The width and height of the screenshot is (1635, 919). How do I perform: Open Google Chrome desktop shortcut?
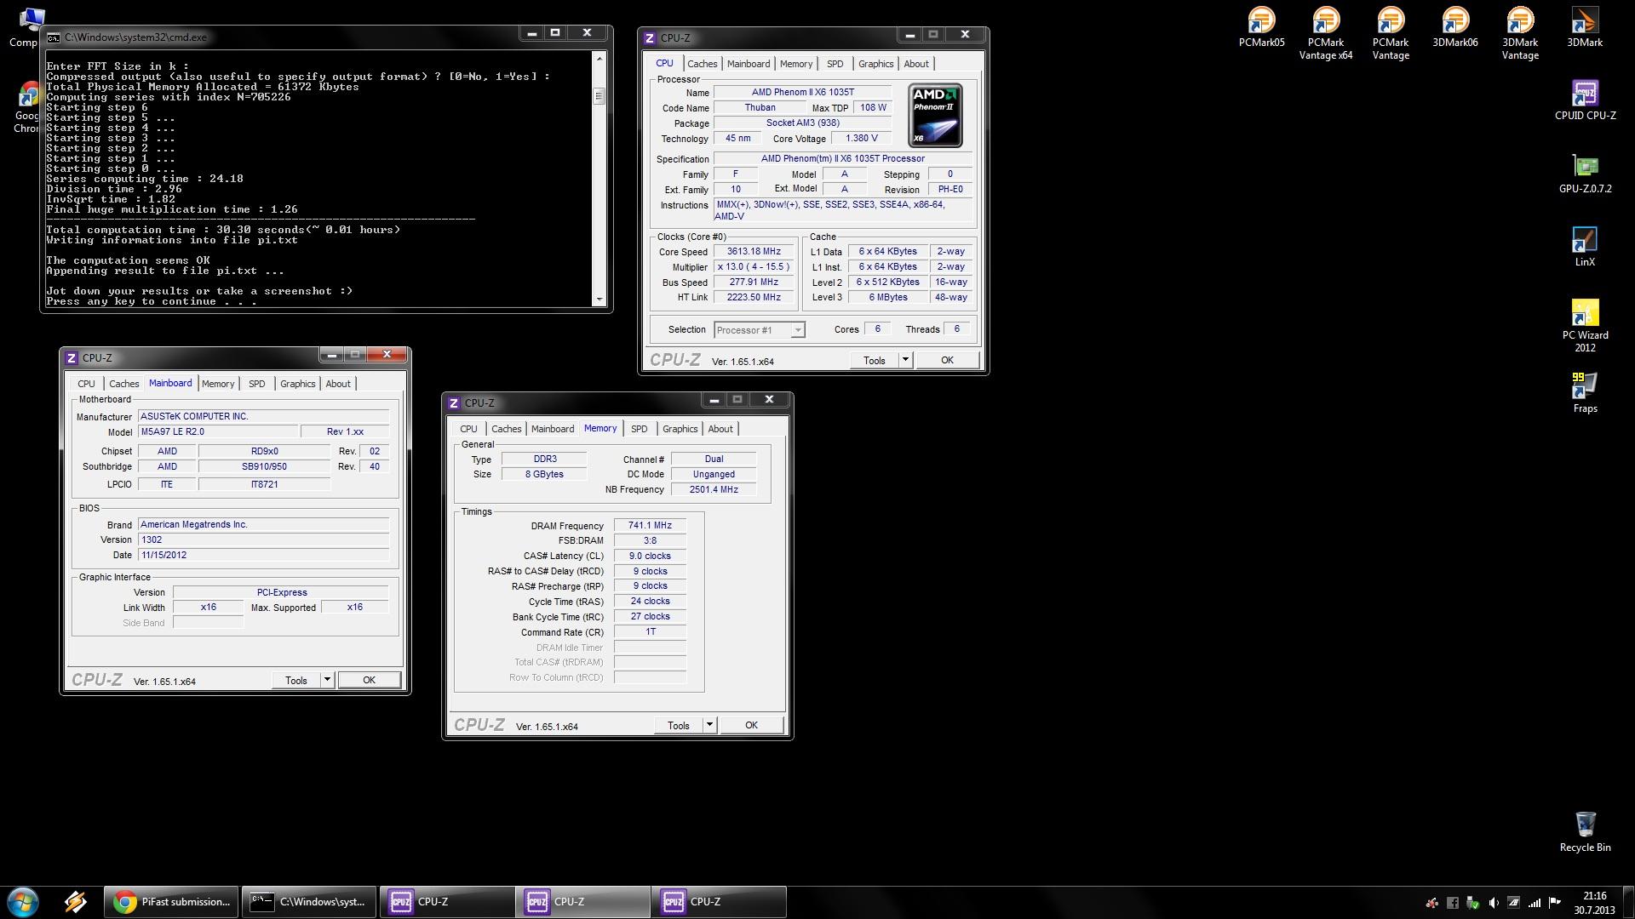pyautogui.click(x=27, y=107)
